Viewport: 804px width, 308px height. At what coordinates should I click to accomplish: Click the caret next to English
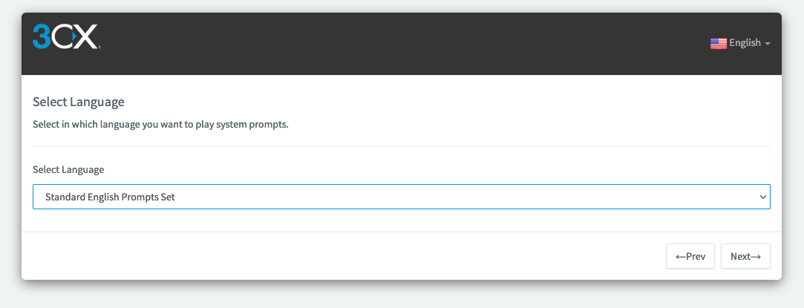pos(767,44)
